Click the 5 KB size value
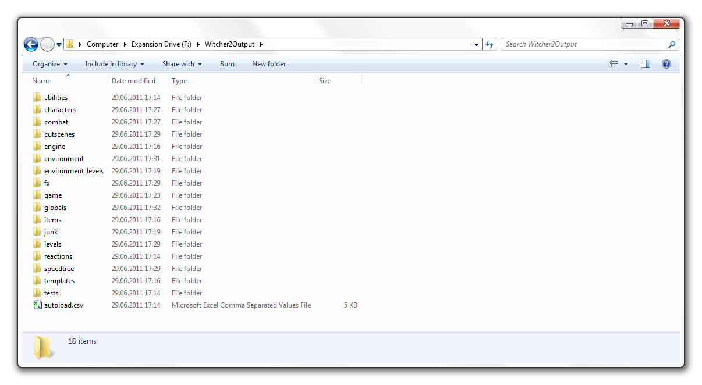 coord(350,305)
